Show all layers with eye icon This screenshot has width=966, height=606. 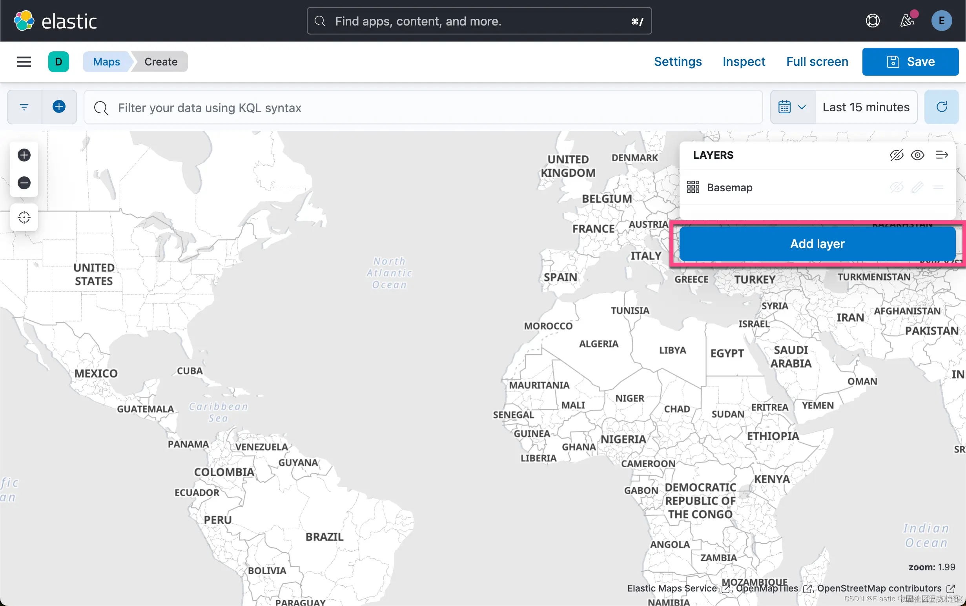(918, 155)
